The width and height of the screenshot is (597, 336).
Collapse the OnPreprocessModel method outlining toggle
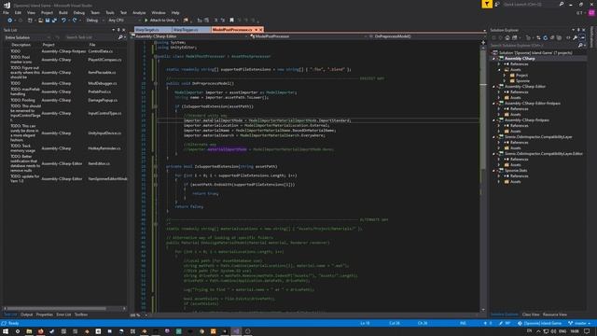(x=156, y=83)
